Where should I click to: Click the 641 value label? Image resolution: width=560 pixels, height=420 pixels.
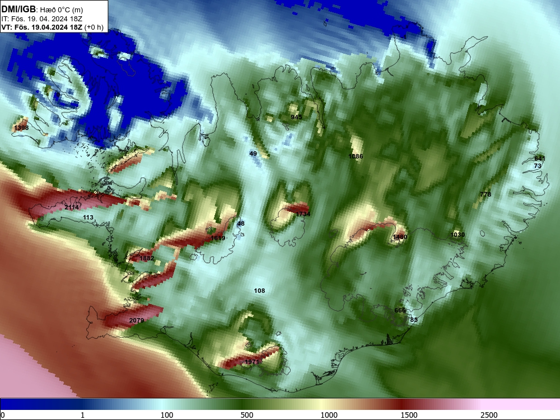tap(540, 158)
